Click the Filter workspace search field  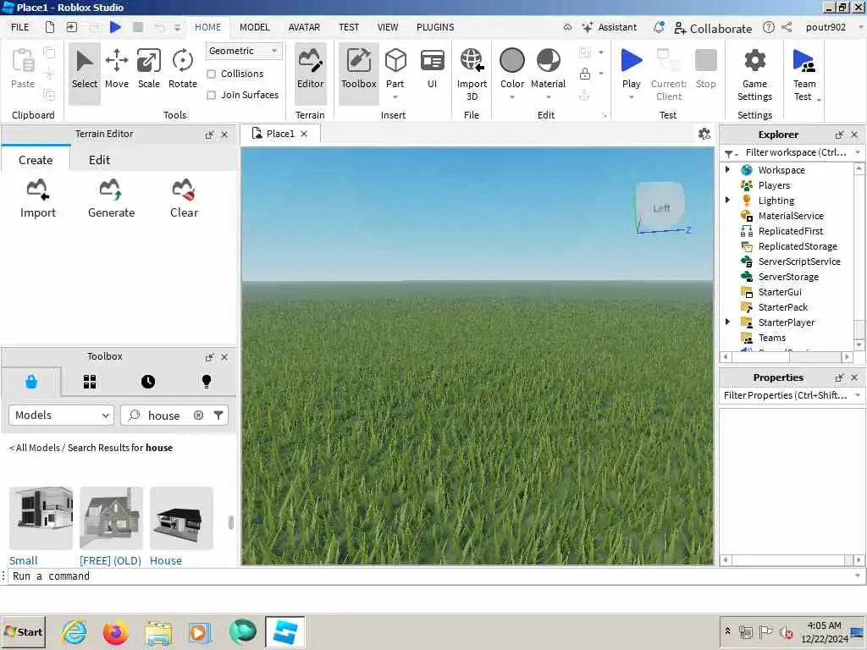(794, 152)
